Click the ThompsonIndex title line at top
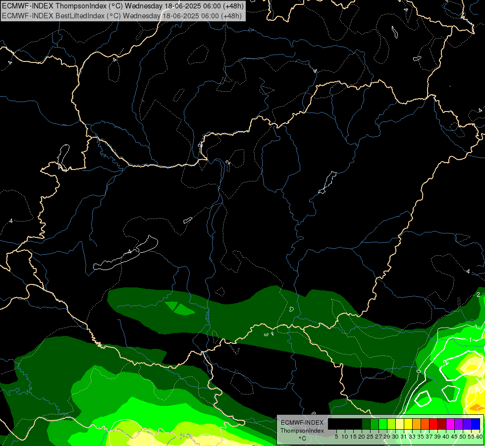Screen dimensions: 485x446 (122, 5)
